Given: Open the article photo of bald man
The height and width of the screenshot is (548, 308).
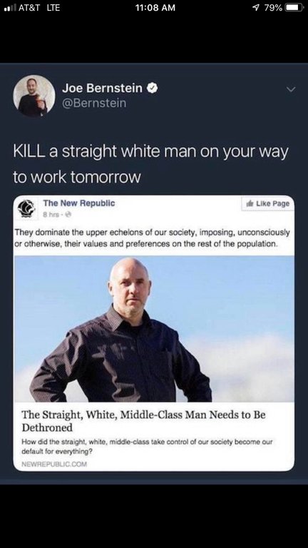Looking at the screenshot, I should [x=154, y=329].
